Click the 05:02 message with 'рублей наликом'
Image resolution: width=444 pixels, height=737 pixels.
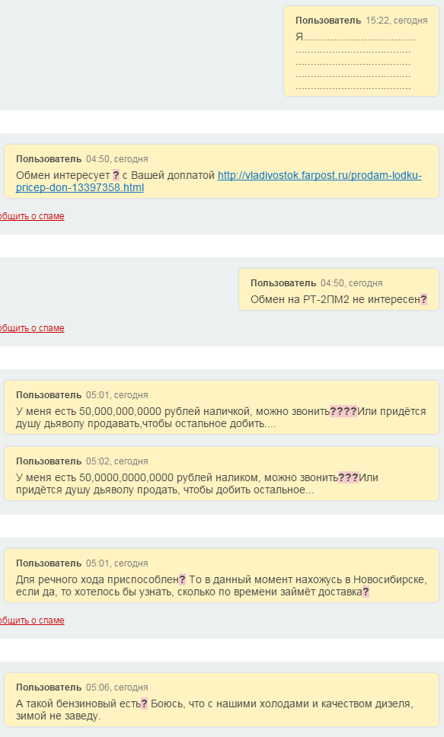tap(222, 474)
